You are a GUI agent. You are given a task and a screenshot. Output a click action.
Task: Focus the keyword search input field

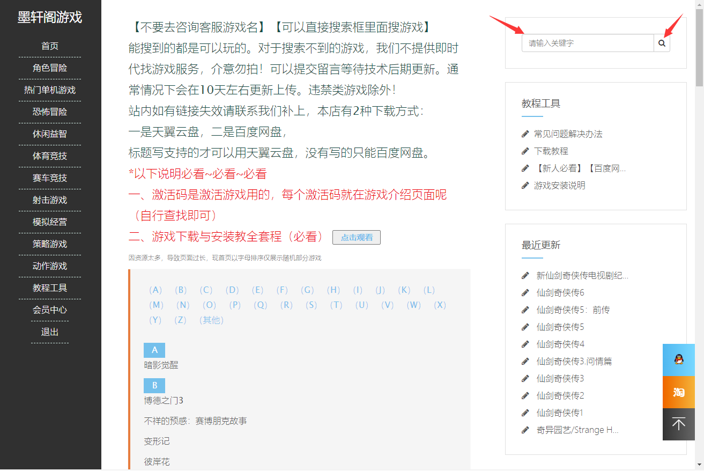point(587,43)
